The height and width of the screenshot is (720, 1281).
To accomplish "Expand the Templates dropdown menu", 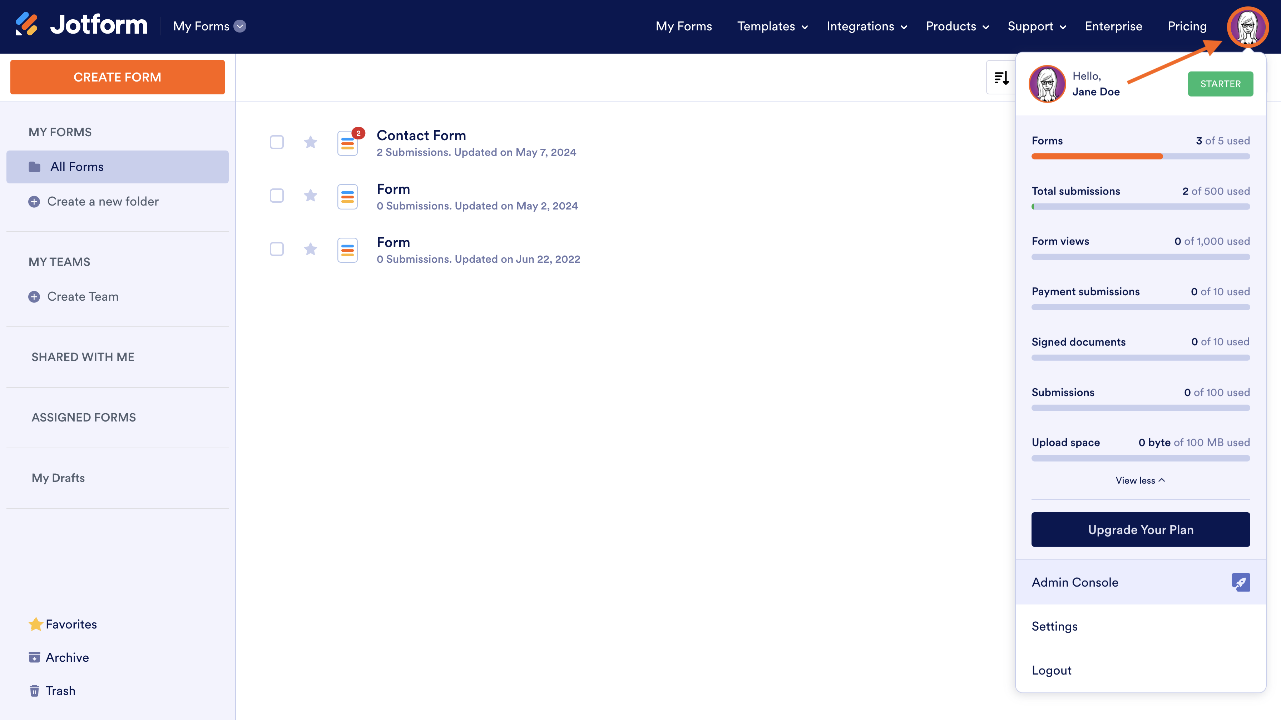I will [x=772, y=26].
